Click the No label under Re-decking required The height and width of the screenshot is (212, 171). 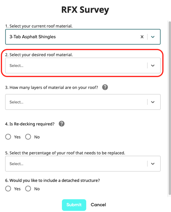click(x=37, y=137)
